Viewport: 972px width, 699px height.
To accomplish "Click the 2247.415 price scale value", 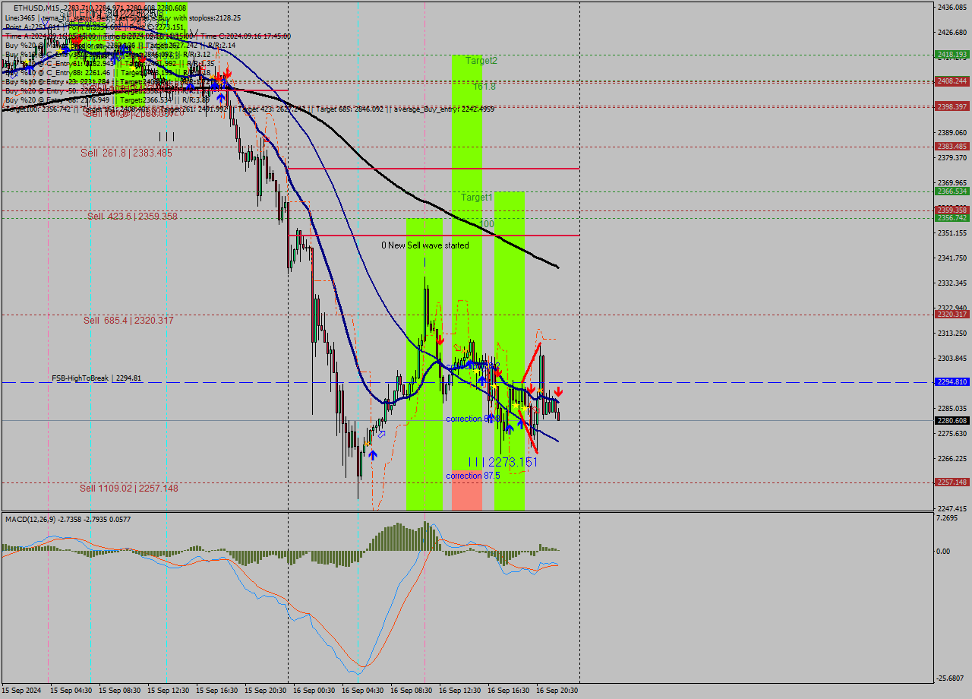I will point(952,508).
